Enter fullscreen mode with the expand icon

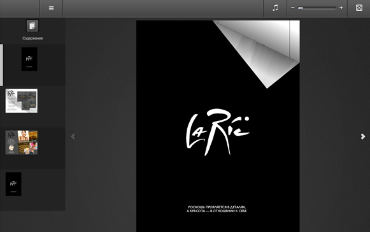coord(359,8)
